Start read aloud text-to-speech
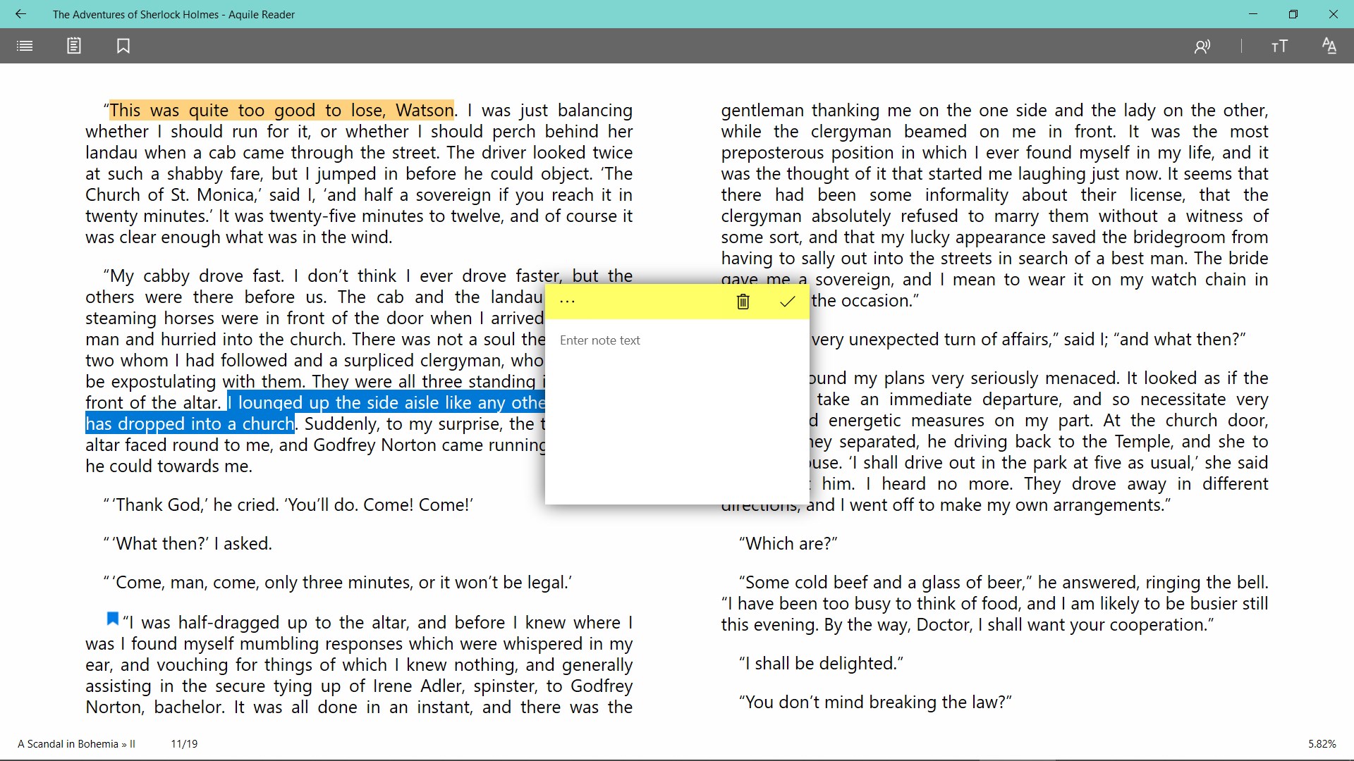Image resolution: width=1354 pixels, height=761 pixels. coord(1202,47)
